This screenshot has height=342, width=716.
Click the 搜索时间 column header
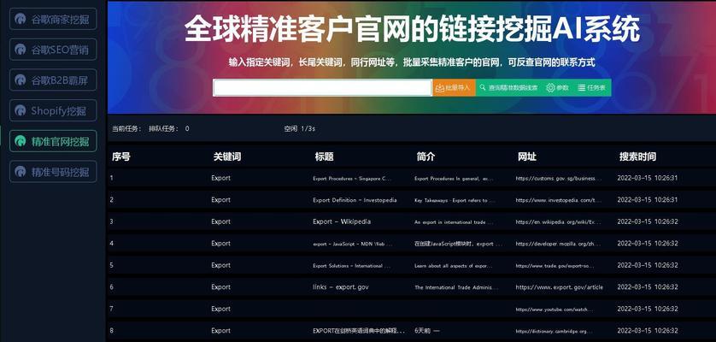[x=637, y=156]
